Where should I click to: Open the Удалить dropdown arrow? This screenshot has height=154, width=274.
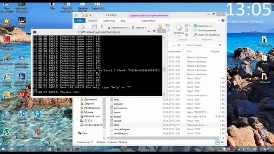click(145, 27)
